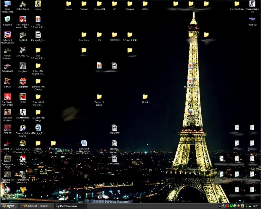Select the X-PLANE 710 shortcut
This screenshot has width=261, height=209.
[23, 50]
